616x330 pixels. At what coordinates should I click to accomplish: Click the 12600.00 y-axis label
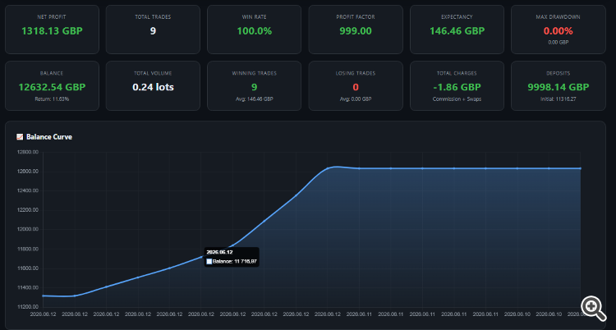[x=27, y=172]
